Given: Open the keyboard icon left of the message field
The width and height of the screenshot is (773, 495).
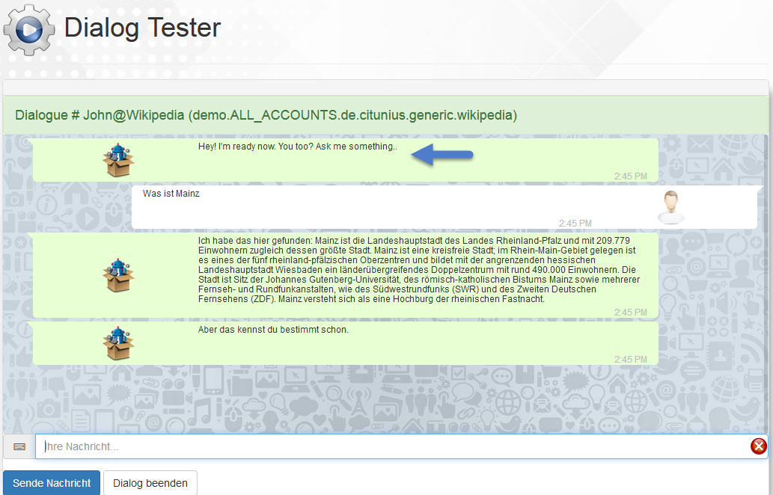Looking at the screenshot, I should 19,446.
